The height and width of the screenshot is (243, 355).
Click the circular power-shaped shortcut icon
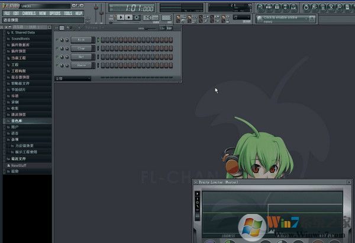pyautogui.click(x=306, y=7)
